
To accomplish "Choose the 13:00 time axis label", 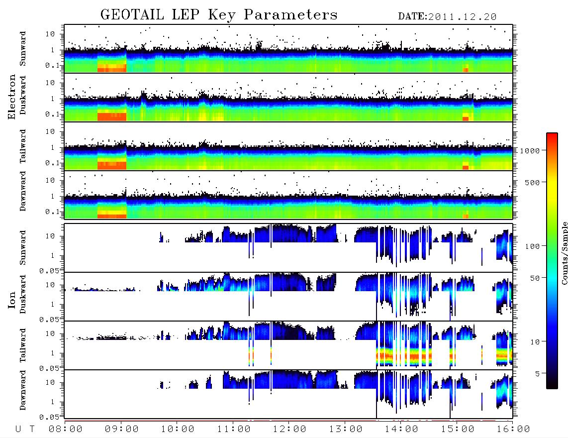I will pos(345,430).
